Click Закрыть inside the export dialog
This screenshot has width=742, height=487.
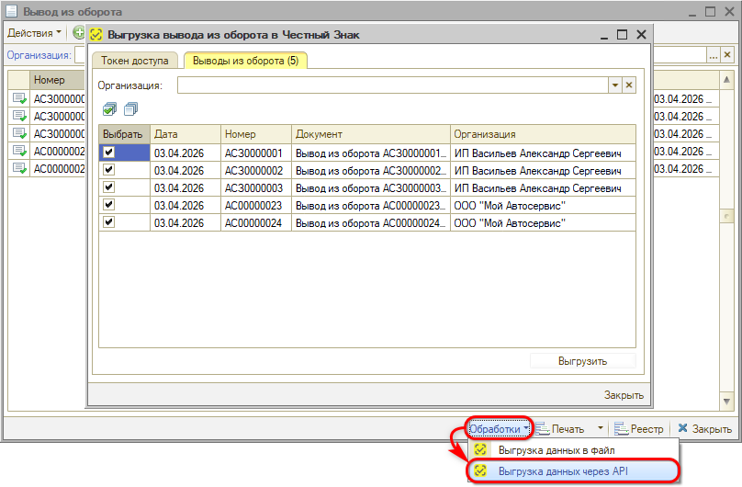623,395
